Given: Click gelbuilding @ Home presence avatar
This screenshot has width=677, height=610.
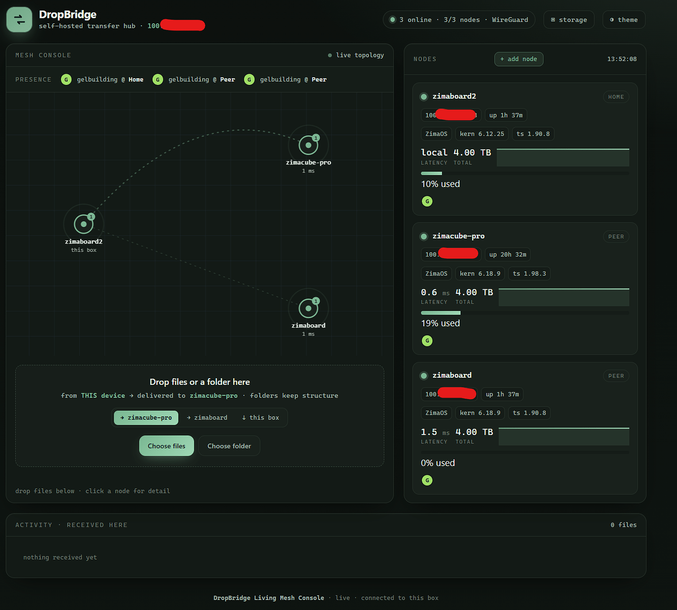Looking at the screenshot, I should 66,80.
